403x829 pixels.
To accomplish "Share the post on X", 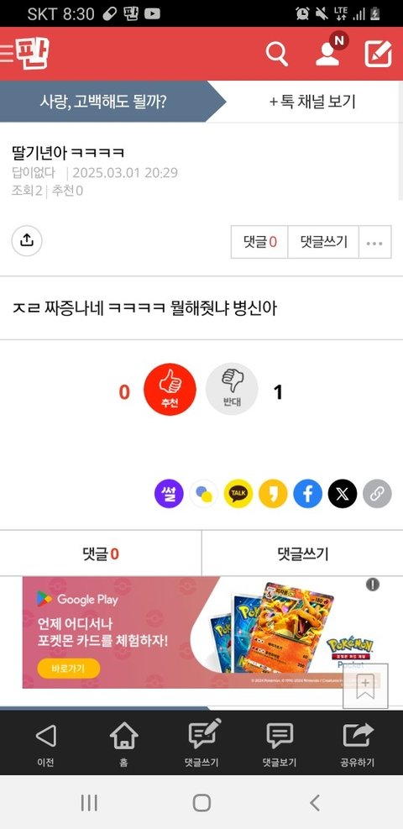I will 343,494.
